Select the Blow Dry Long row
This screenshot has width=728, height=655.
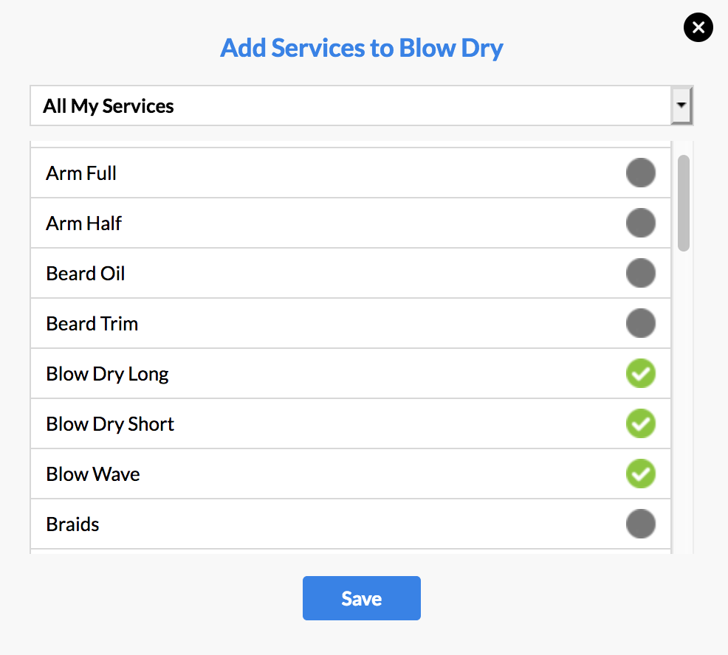click(295, 373)
